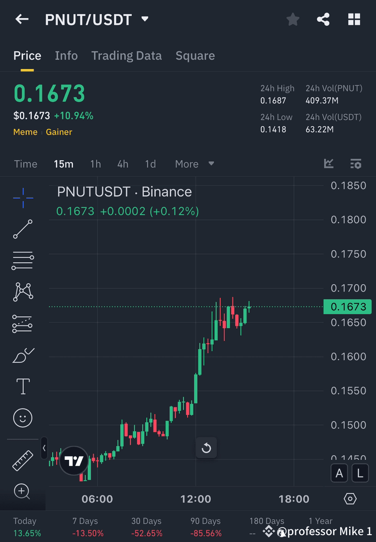Select the text annotation tool
The width and height of the screenshot is (376, 542).
point(23,386)
